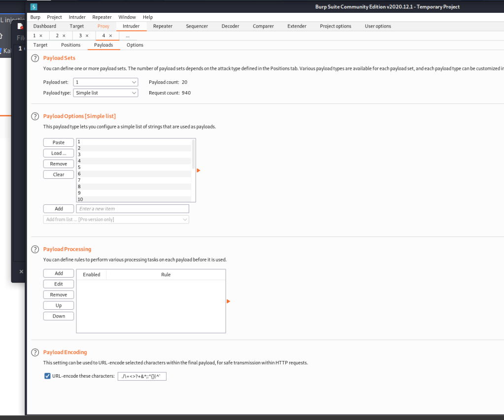Open the Intruder menu in menu bar
Screen dimensions: 504x420
(77, 17)
